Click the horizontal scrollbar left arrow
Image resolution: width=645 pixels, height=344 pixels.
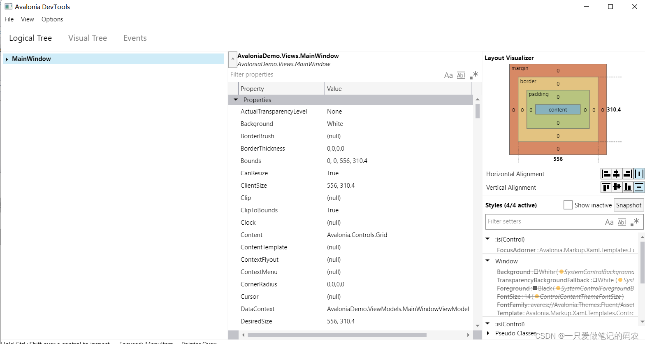[244, 335]
